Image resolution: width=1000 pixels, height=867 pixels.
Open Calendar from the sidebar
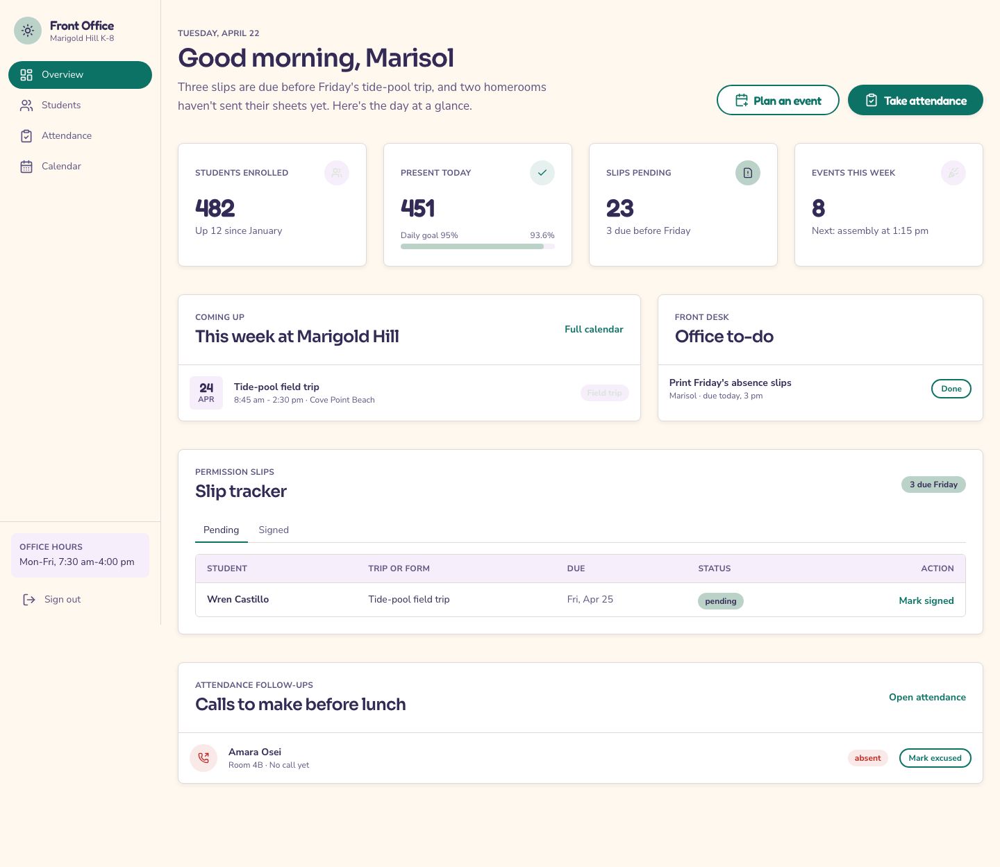80,167
